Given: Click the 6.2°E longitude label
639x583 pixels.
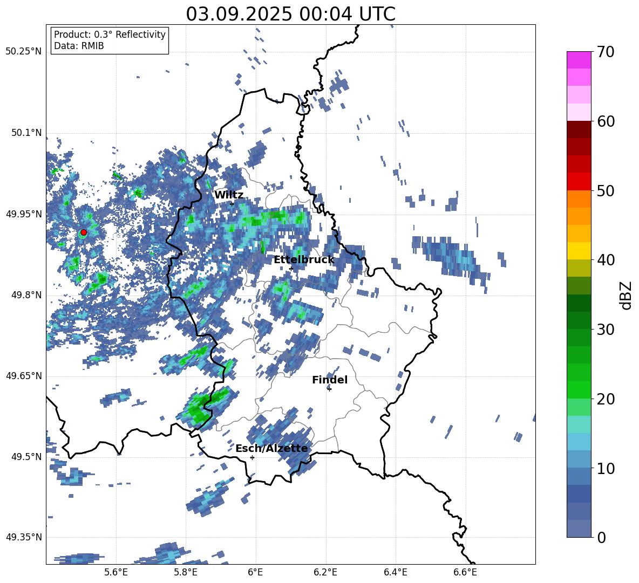Looking at the screenshot, I should 325,572.
